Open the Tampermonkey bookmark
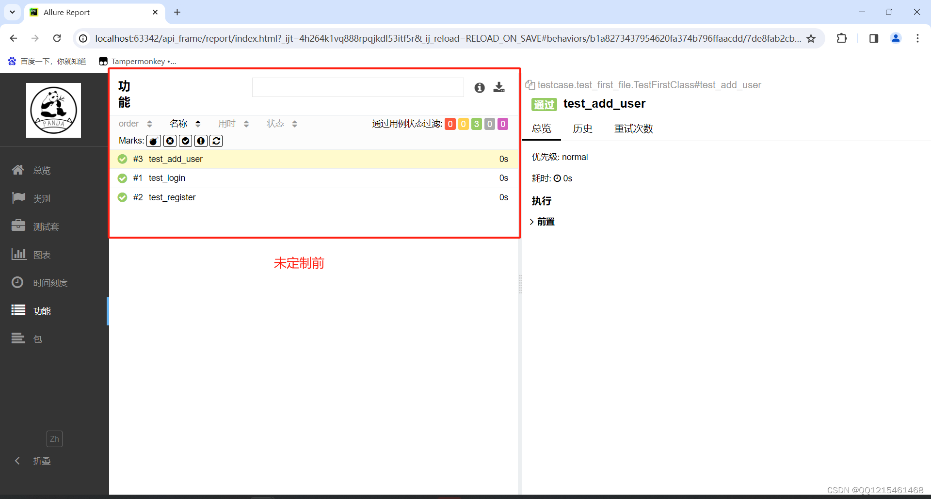 click(138, 61)
